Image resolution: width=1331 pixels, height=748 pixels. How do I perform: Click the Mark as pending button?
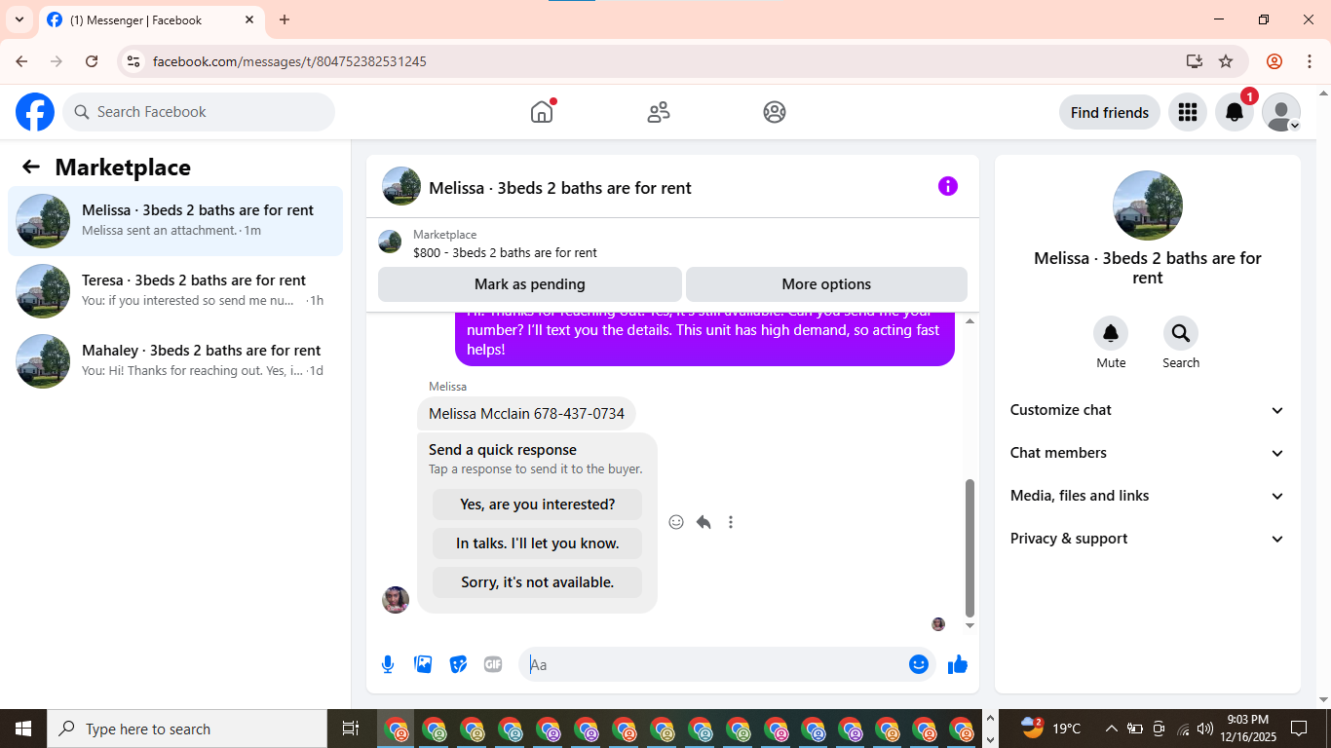[x=530, y=284]
